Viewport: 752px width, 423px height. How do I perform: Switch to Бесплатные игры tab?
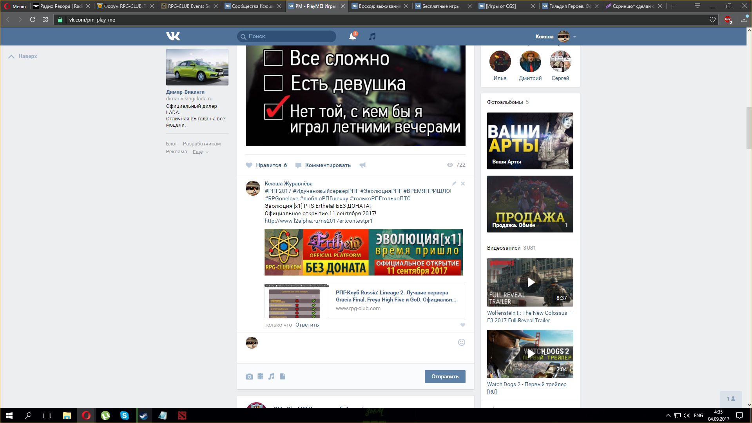pos(444,6)
